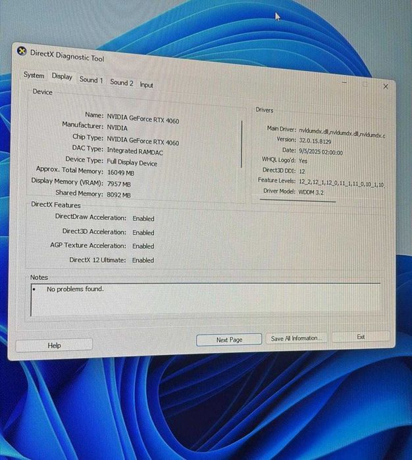Click the 'Feature Levels:' label
The width and height of the screenshot is (412, 460).
[x=276, y=181]
